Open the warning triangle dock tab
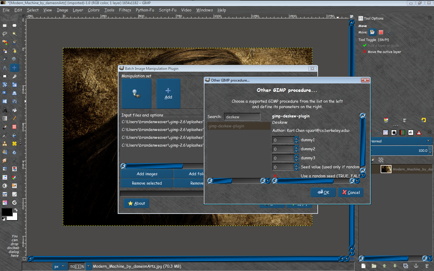This screenshot has height=271, width=434. 419,132
